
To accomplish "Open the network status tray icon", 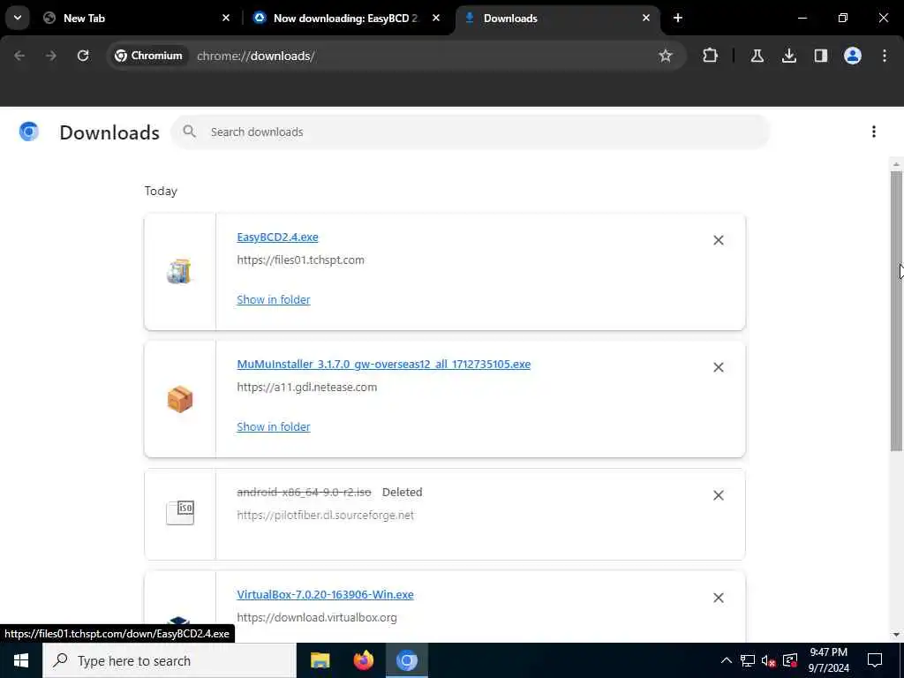I will click(748, 660).
